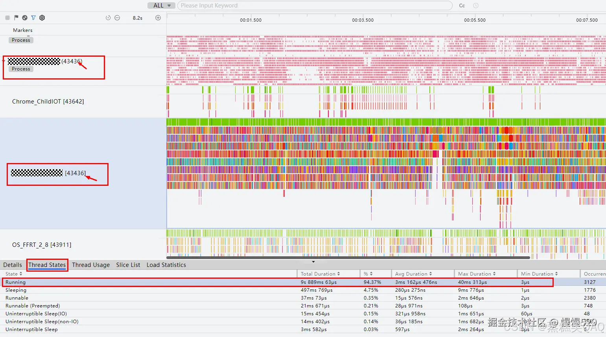Click the 9s 889ms 63µs total duration cell
This screenshot has width=606, height=337.
pos(319,282)
